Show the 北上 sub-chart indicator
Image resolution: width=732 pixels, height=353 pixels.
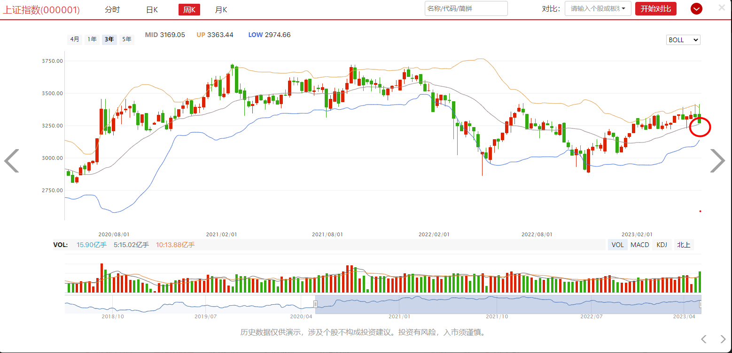tap(683, 245)
